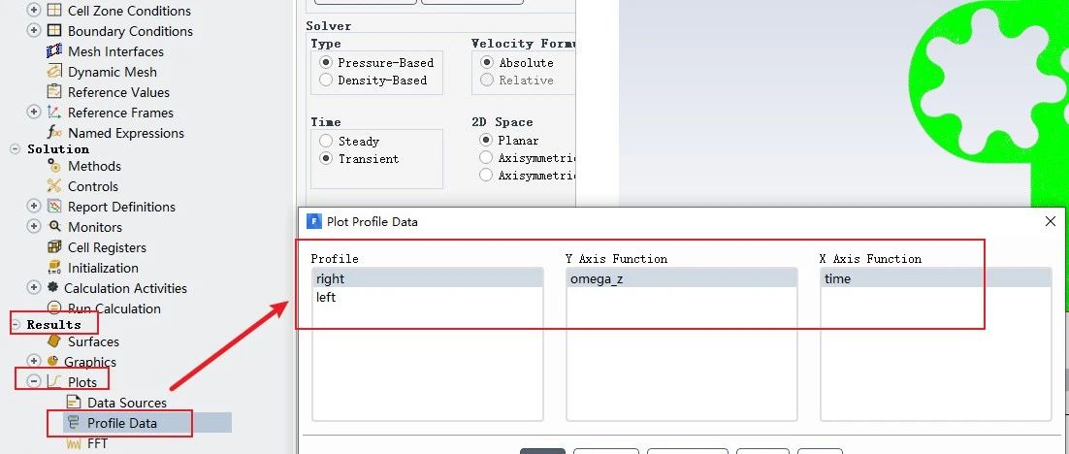
Task: Expand the Report Definitions node
Action: pyautogui.click(x=34, y=207)
